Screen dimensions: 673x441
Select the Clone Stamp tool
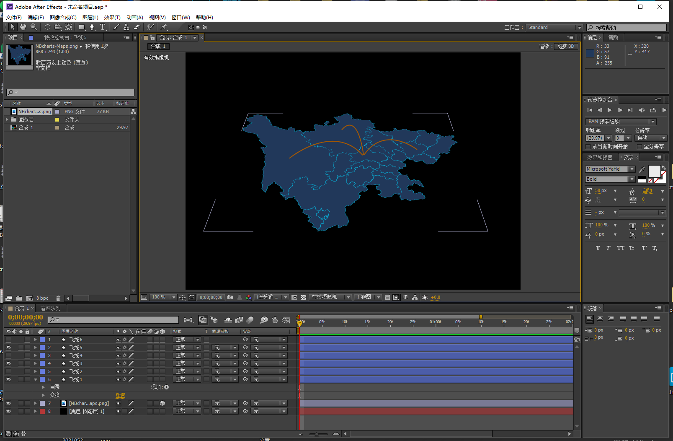click(126, 27)
